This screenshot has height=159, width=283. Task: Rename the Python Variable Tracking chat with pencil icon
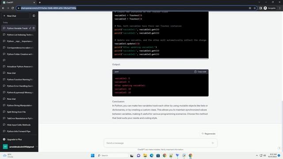point(30,28)
